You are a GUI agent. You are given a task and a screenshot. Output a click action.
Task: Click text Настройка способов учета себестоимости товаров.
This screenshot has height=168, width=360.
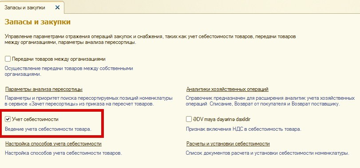pyautogui.click(x=63, y=153)
